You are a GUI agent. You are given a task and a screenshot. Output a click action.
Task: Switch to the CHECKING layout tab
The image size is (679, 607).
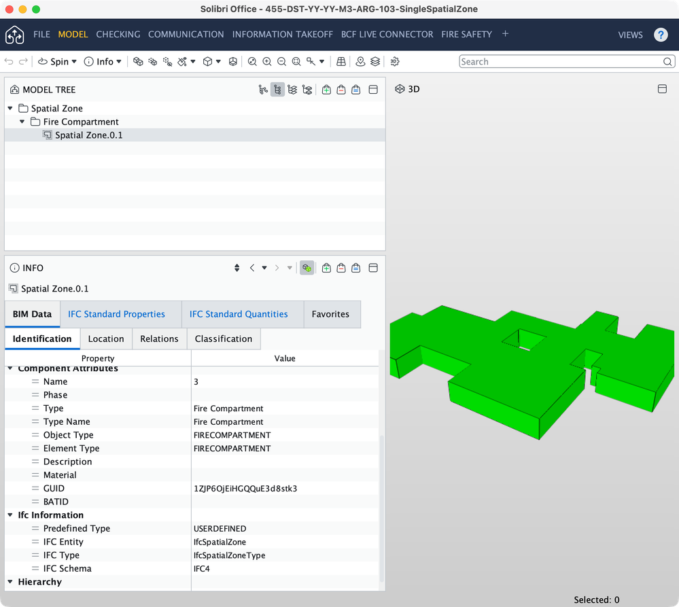click(x=118, y=34)
